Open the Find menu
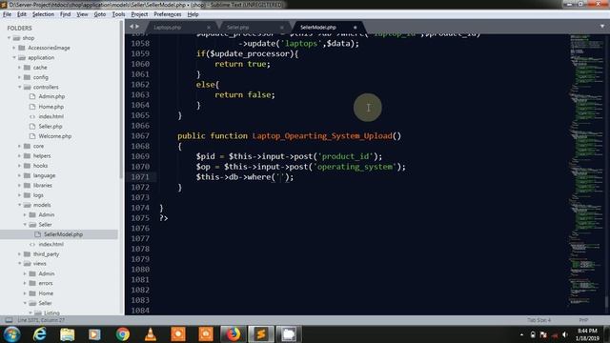This screenshot has width=610, height=343. coord(65,14)
